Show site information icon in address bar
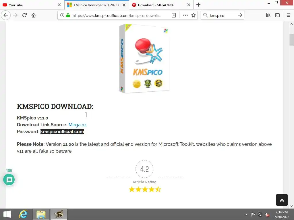The width and height of the screenshot is (294, 220). (62, 15)
